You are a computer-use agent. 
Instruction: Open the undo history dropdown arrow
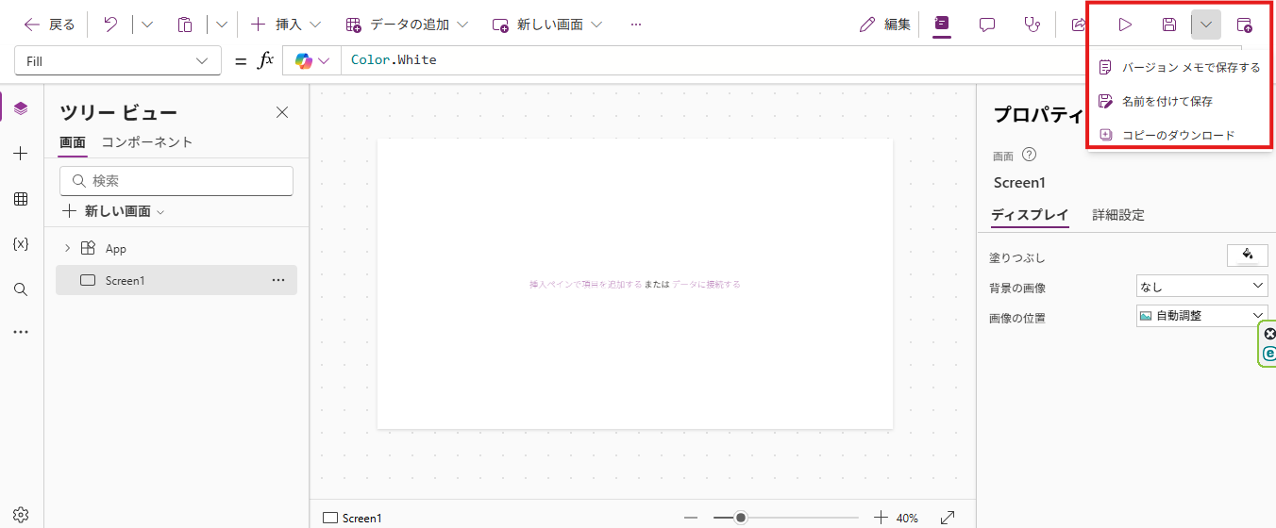[146, 25]
